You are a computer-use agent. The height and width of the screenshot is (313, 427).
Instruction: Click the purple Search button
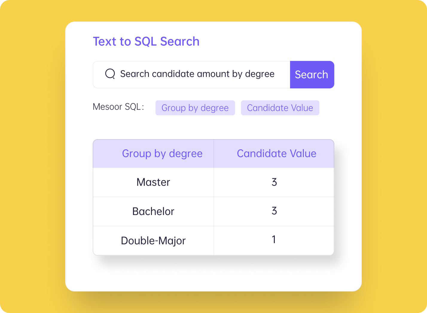click(x=312, y=75)
